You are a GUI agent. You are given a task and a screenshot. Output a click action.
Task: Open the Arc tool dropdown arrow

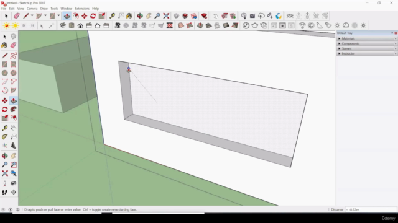click(x=45, y=15)
